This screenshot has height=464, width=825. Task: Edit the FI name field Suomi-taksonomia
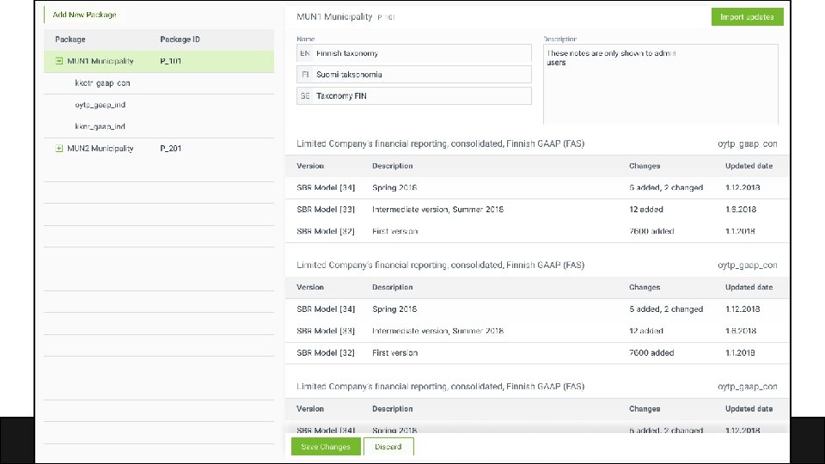click(x=421, y=75)
